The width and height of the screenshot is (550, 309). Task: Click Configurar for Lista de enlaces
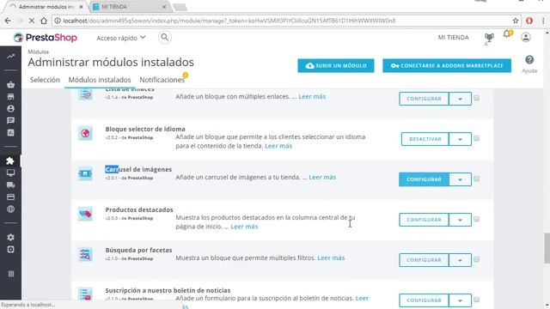(424, 99)
